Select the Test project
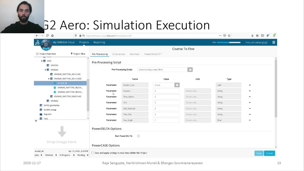This screenshot has height=171, width=304. [46, 118]
